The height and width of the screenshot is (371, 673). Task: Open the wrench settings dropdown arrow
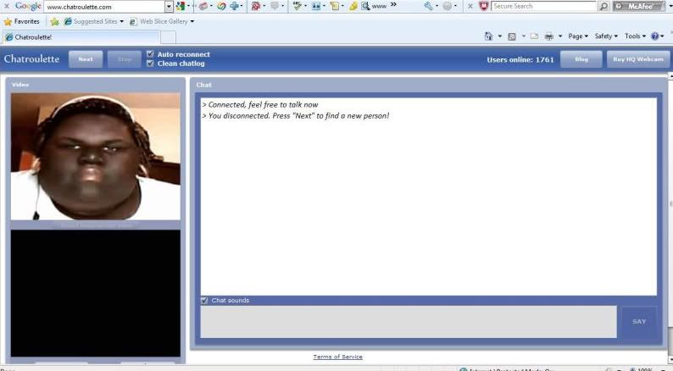pyautogui.click(x=437, y=7)
